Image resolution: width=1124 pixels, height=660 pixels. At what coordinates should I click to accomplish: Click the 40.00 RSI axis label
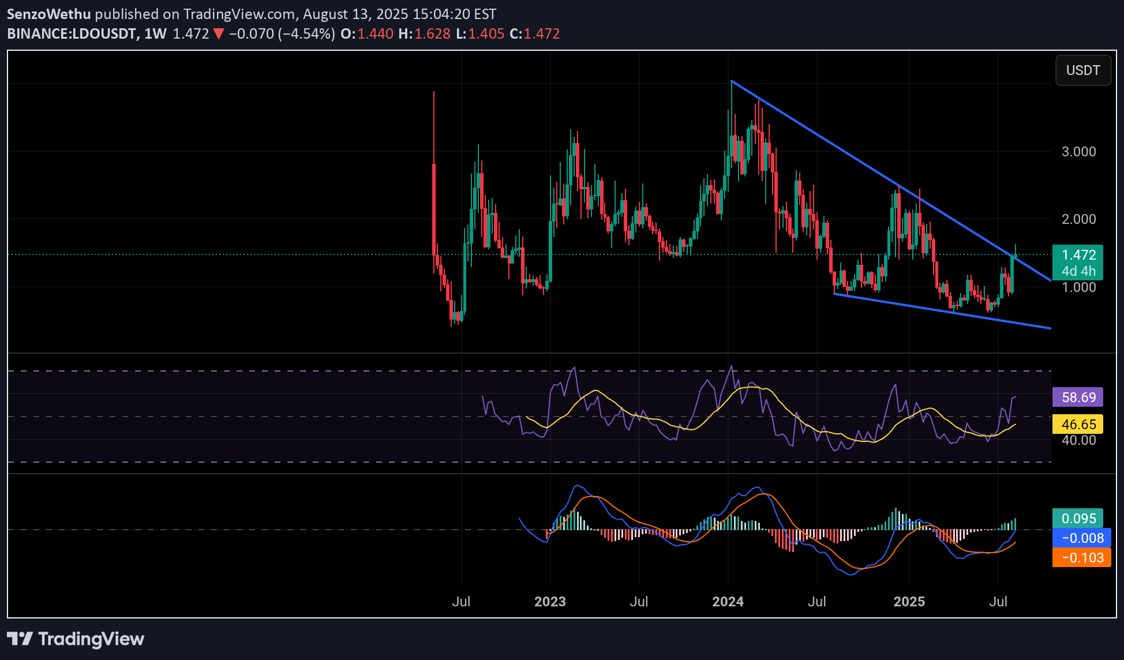click(x=1078, y=440)
